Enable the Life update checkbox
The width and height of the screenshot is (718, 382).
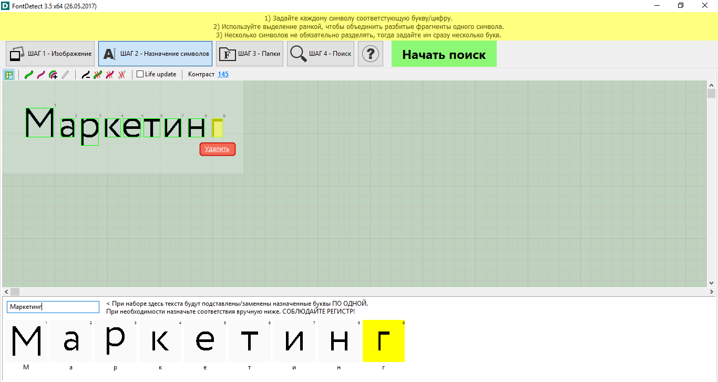tap(140, 74)
